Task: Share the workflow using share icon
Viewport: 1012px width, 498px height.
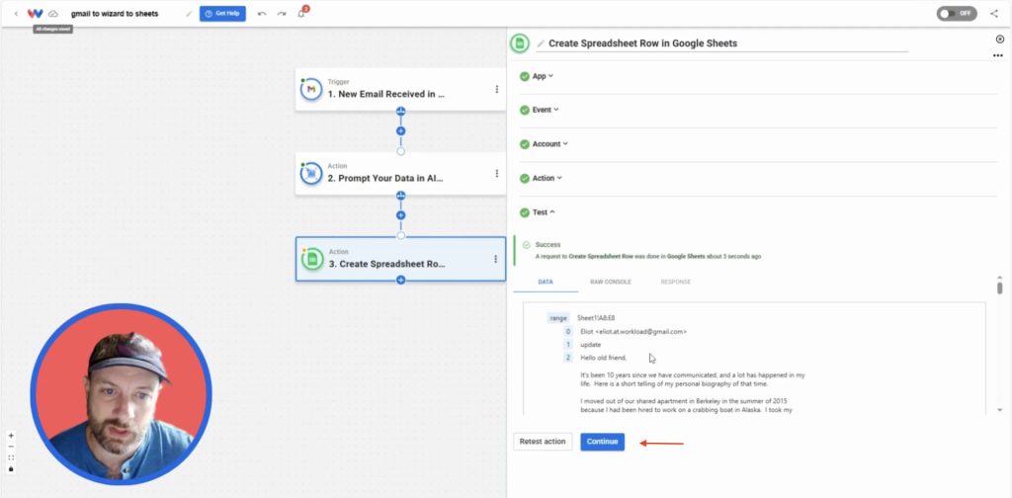Action: [x=994, y=14]
